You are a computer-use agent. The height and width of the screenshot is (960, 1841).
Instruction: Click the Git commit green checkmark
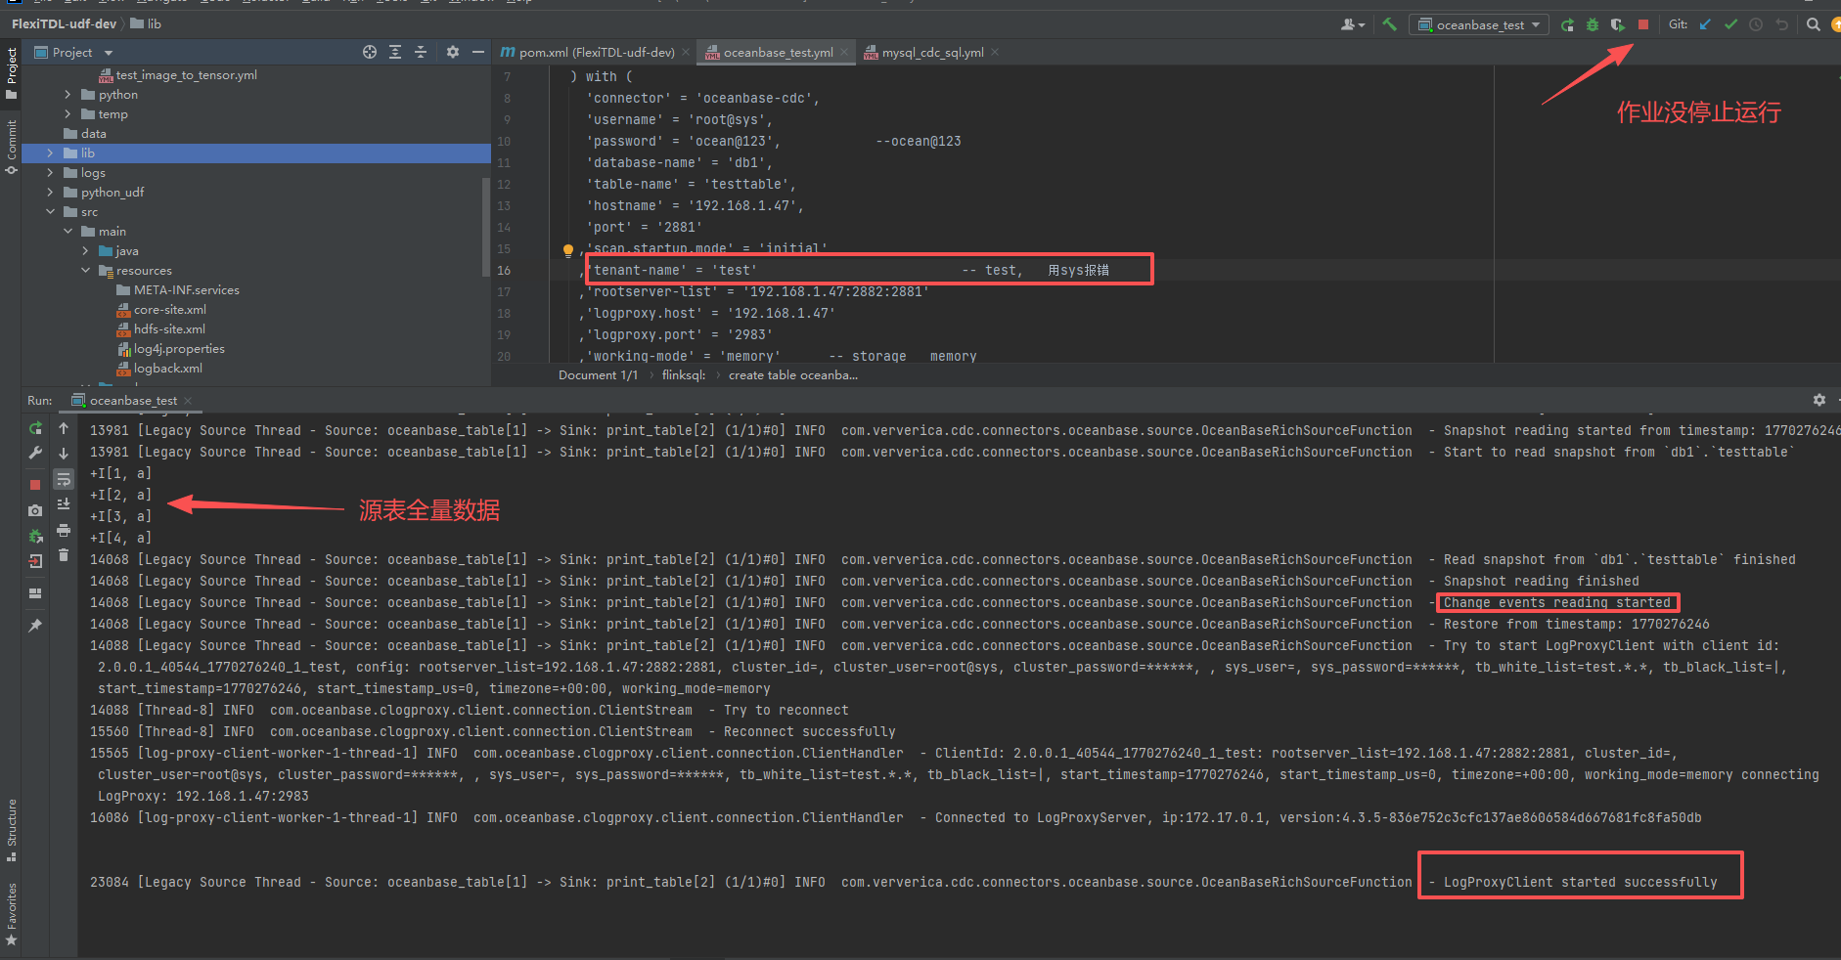tap(1730, 24)
